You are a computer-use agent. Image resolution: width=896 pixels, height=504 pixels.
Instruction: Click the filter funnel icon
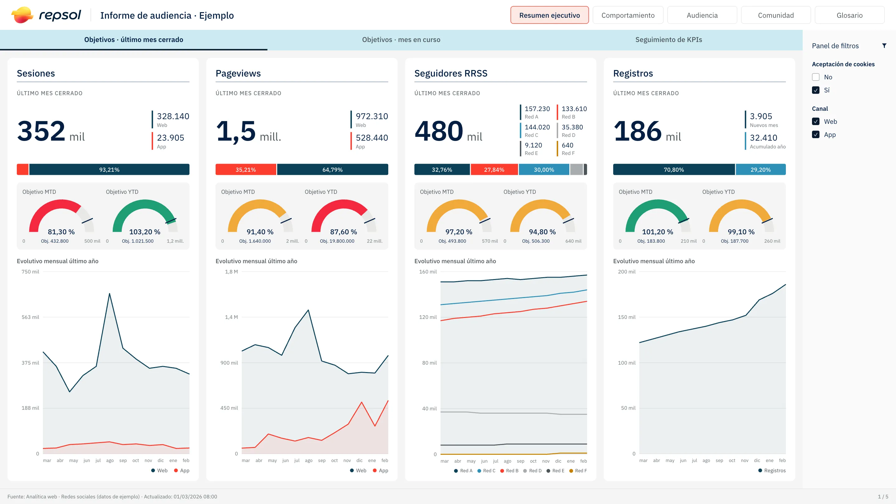[x=884, y=45]
